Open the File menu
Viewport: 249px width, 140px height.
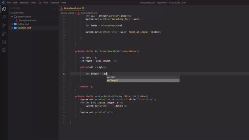(9, 3)
